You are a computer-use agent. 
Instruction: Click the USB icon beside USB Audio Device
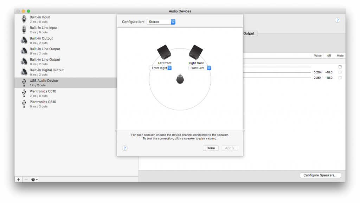pos(24,83)
